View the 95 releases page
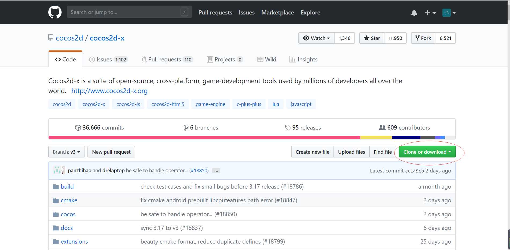 [303, 127]
